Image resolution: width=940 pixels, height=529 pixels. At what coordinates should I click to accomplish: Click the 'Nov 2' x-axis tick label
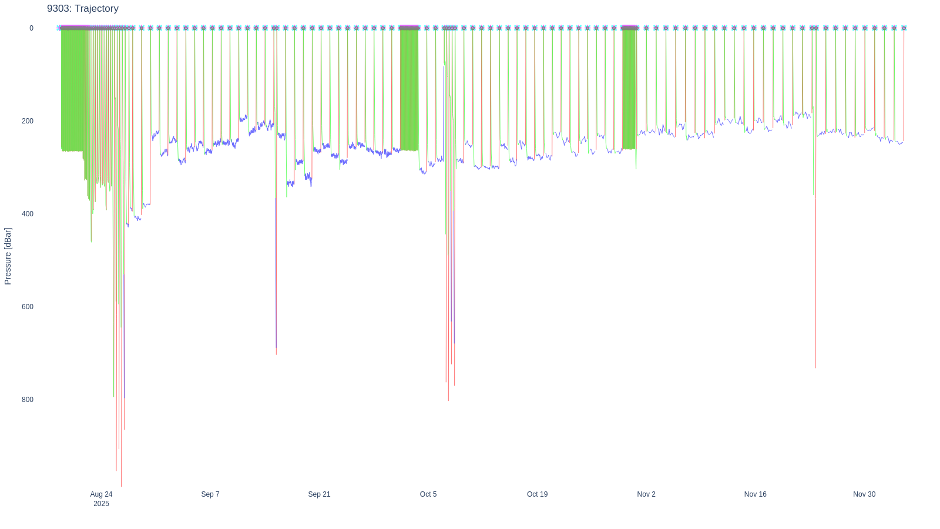(646, 494)
